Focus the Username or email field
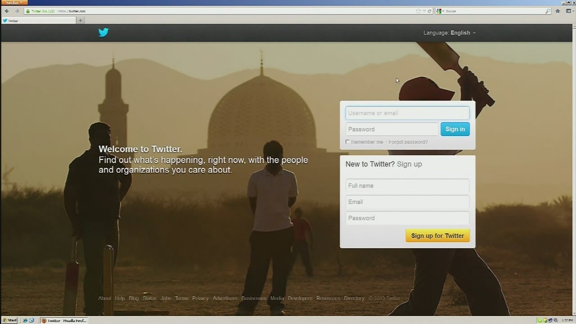 pyautogui.click(x=407, y=113)
